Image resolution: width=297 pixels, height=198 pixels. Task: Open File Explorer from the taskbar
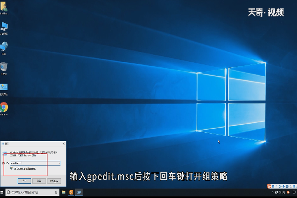pos(64,193)
